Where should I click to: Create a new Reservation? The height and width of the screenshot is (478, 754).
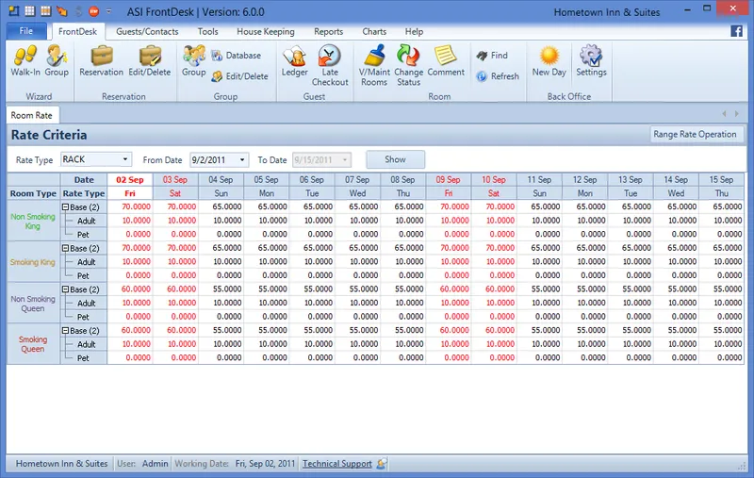pyautogui.click(x=102, y=60)
